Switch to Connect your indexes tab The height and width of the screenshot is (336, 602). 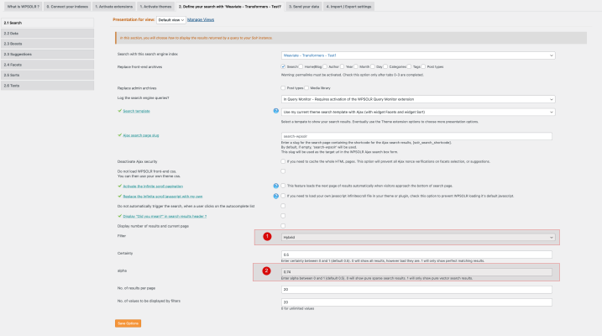pos(67,7)
